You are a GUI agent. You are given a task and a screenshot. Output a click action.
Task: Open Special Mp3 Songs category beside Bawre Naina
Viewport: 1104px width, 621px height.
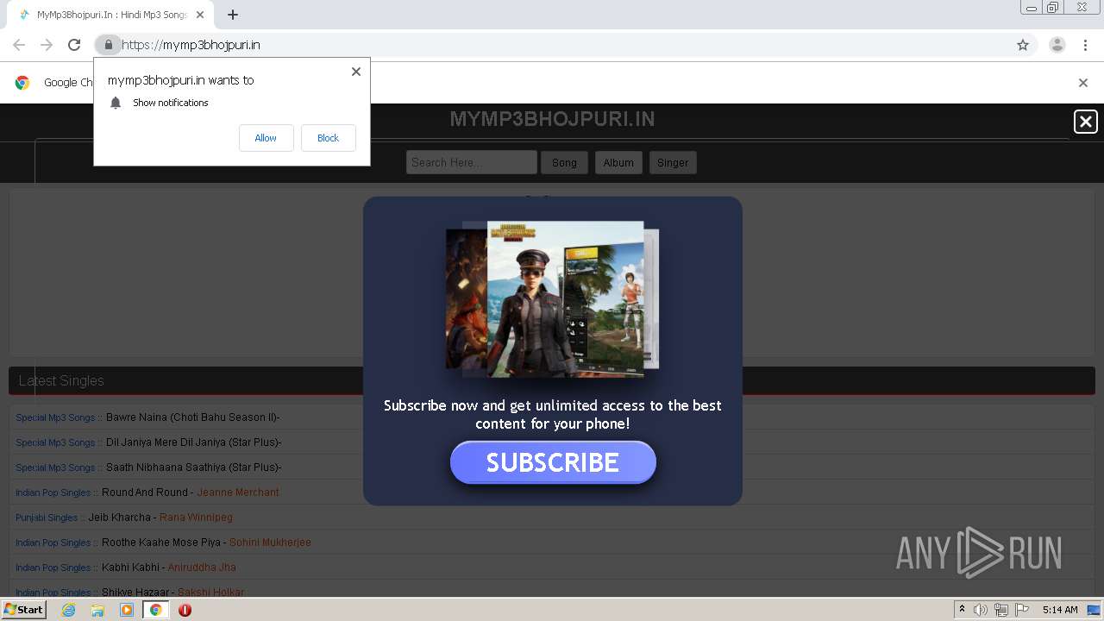pos(55,417)
